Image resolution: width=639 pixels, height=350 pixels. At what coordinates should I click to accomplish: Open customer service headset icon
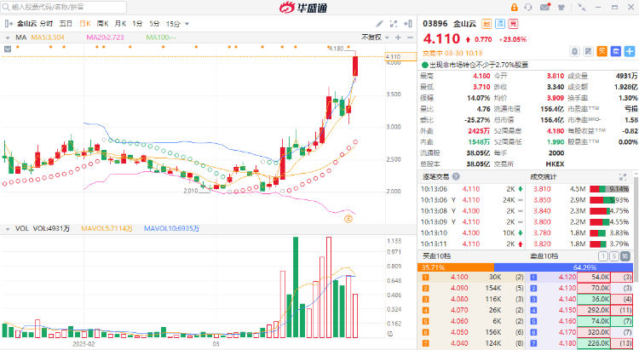[x=528, y=7]
